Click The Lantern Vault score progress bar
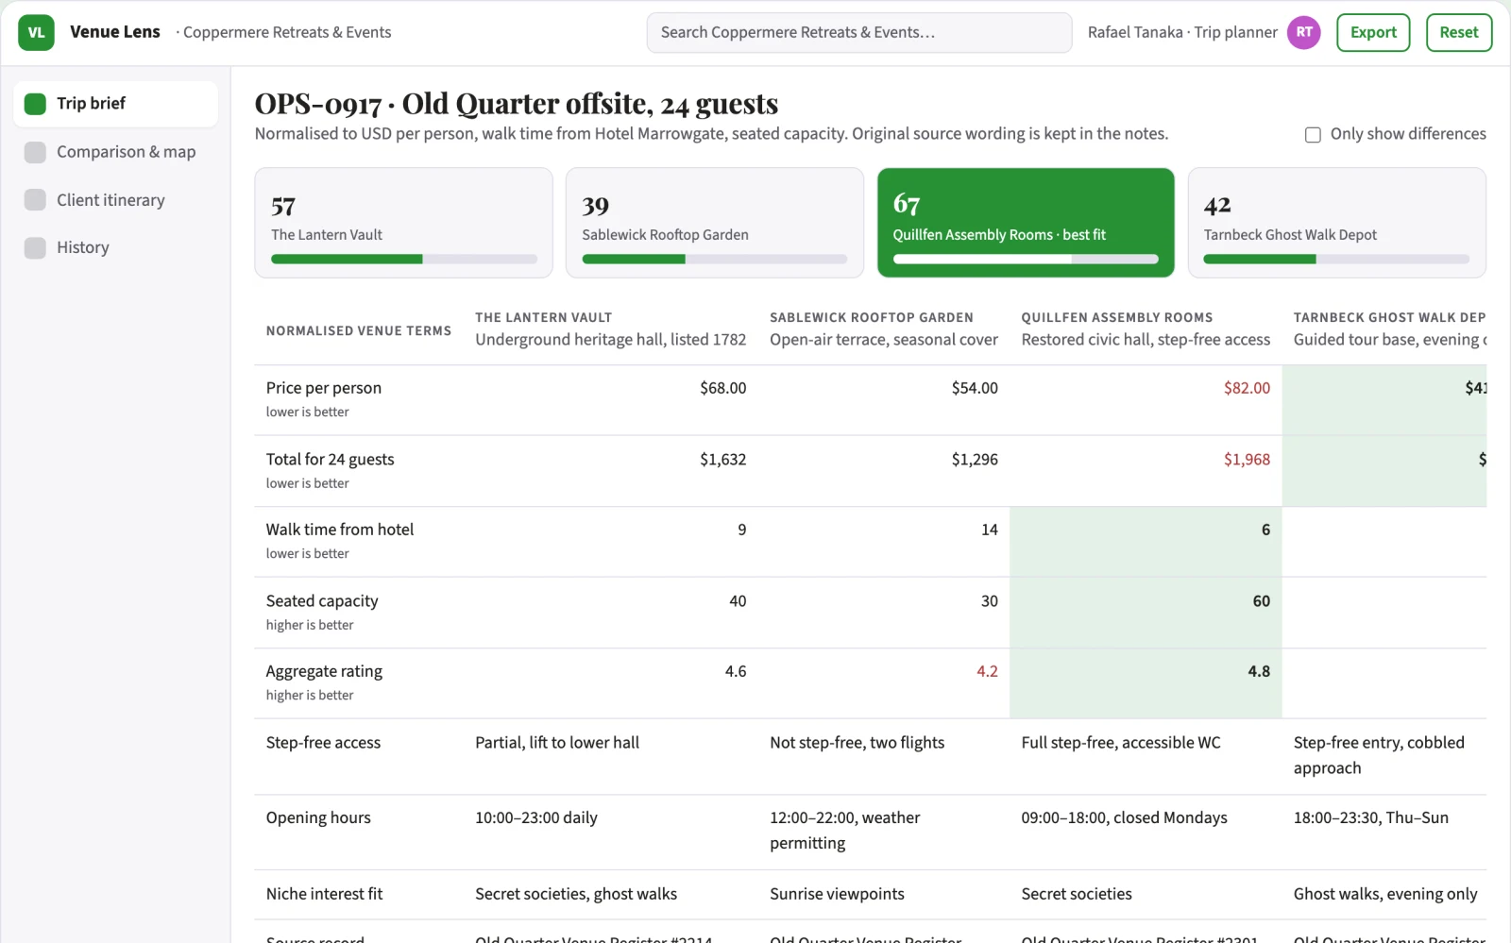Image resolution: width=1511 pixels, height=943 pixels. (404, 259)
